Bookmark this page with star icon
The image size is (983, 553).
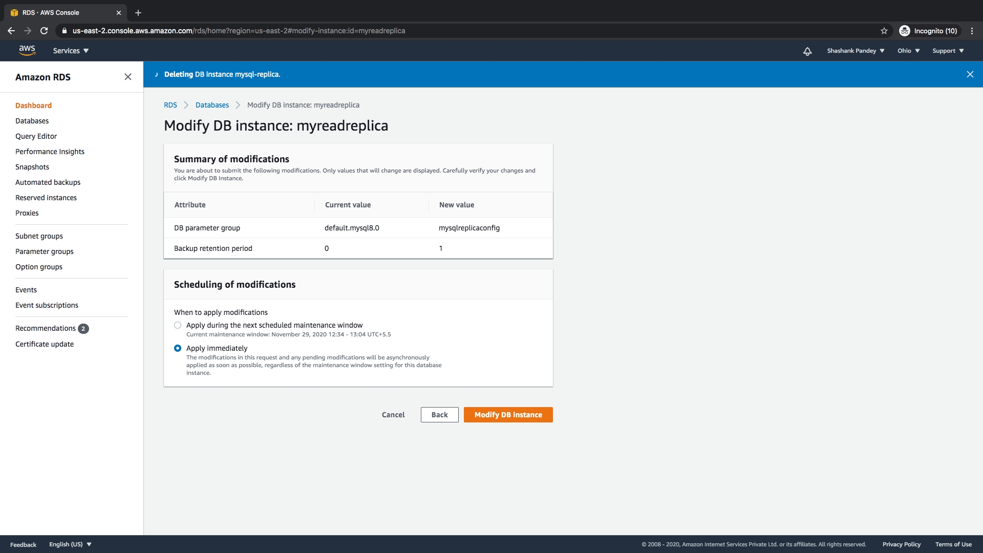tap(884, 31)
